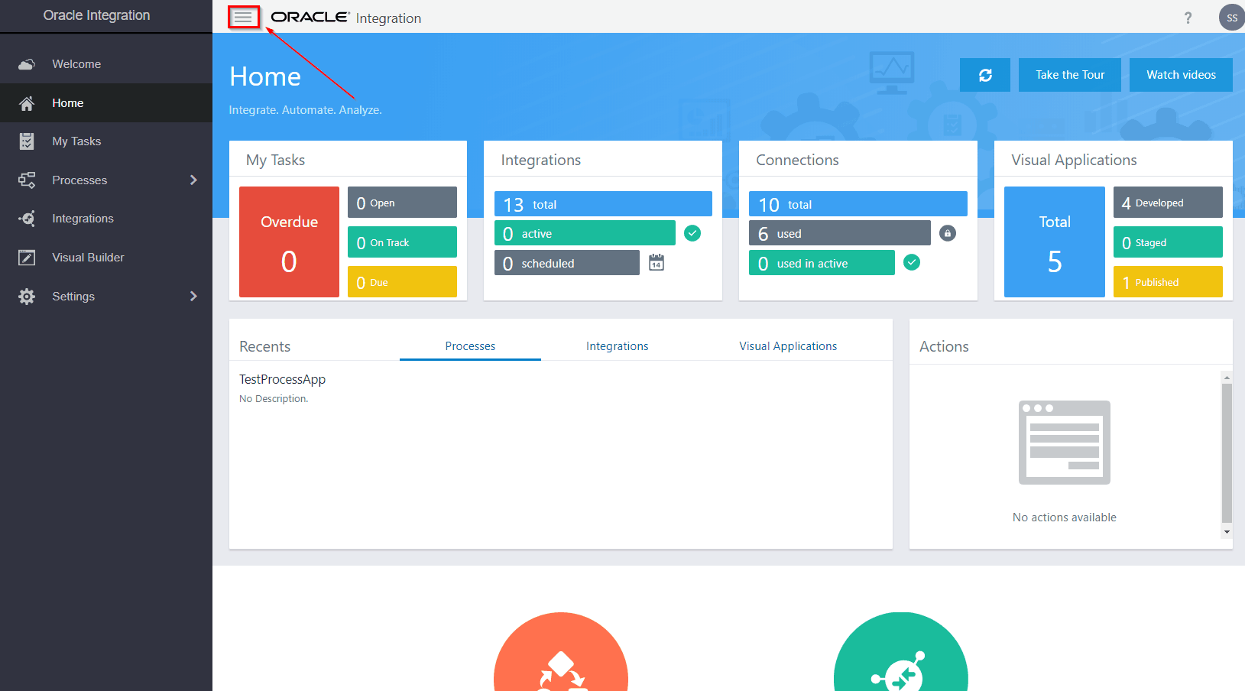Click the Visual Builder pencil icon
This screenshot has height=691, width=1245.
[27, 258]
